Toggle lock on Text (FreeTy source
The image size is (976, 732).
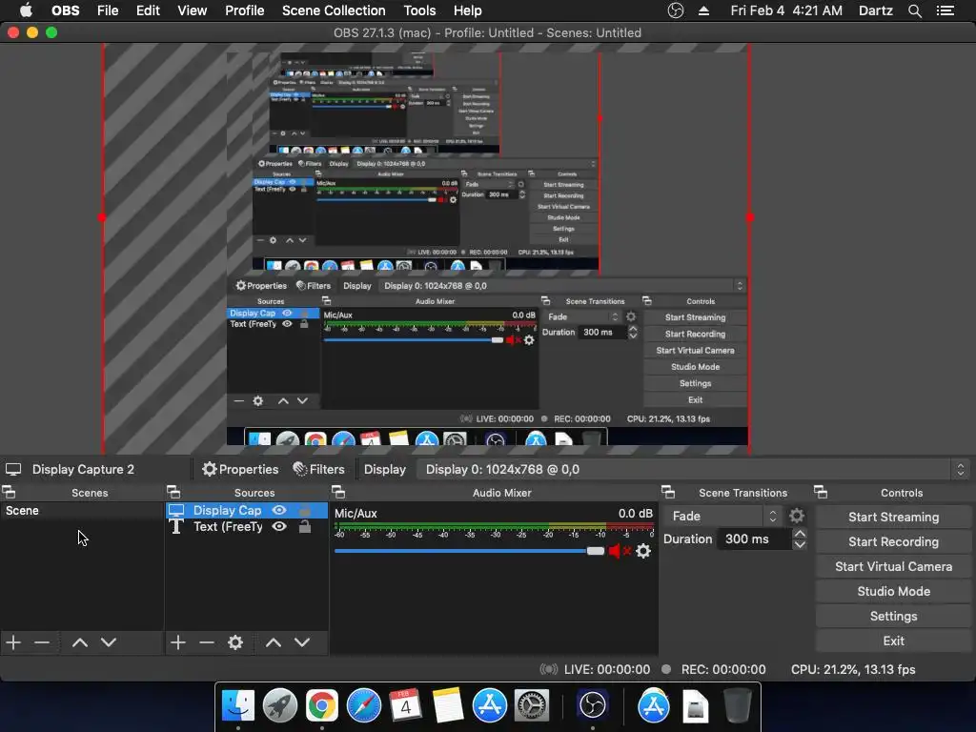tap(305, 526)
